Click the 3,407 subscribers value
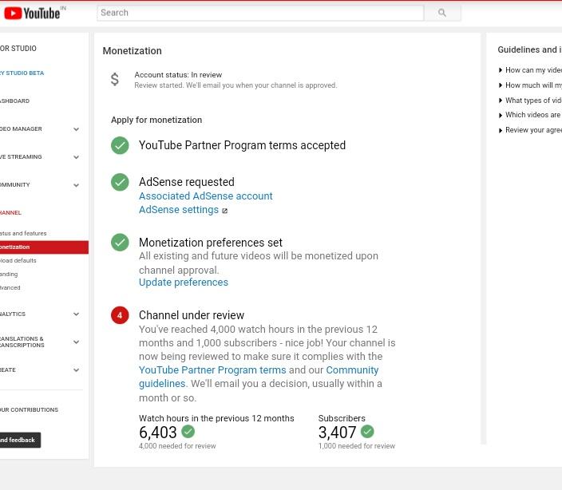This screenshot has height=490, width=562. tap(337, 433)
